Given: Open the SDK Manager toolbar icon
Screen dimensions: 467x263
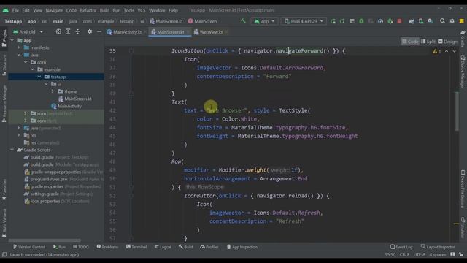Looking at the screenshot, I should click(x=431, y=21).
